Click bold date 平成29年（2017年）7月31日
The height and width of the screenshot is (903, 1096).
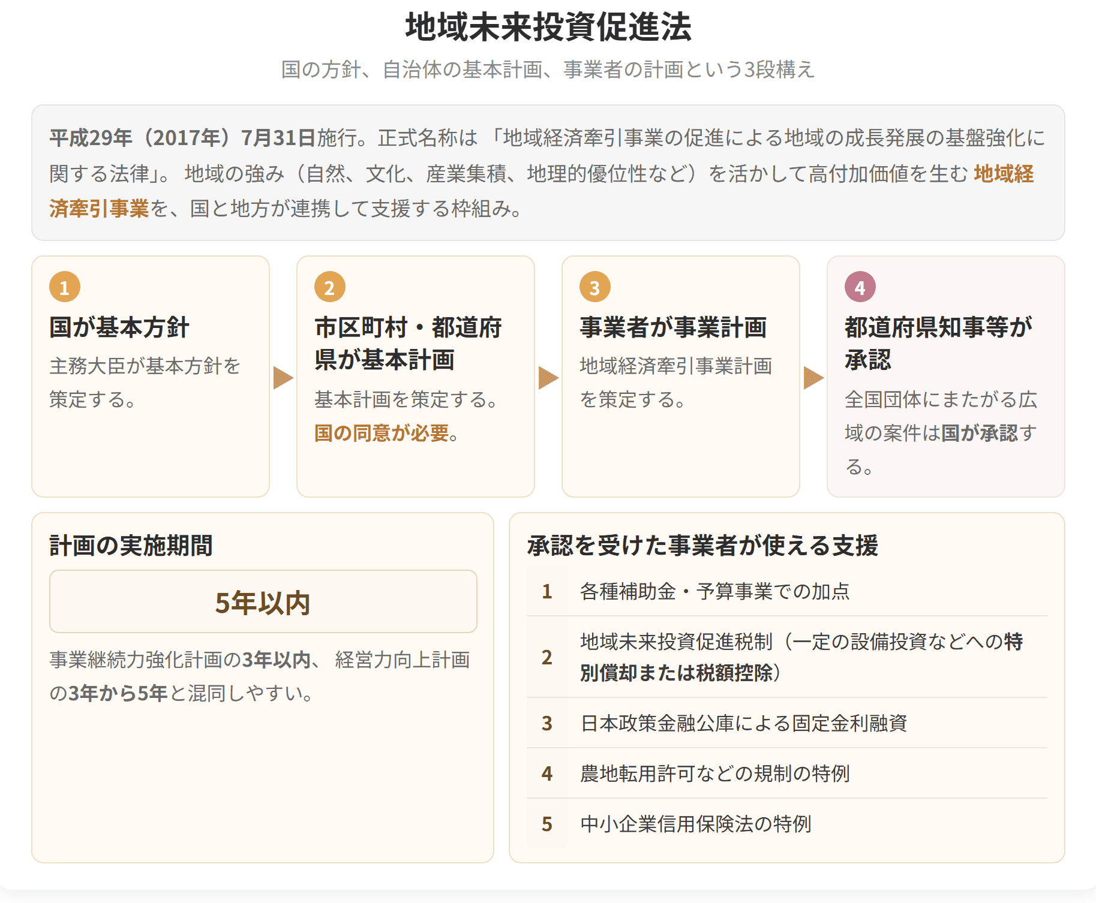pos(183,138)
